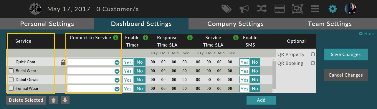Click Bridal Wear Response Time Hour field
This screenshot has height=109, width=377.
point(163,71)
